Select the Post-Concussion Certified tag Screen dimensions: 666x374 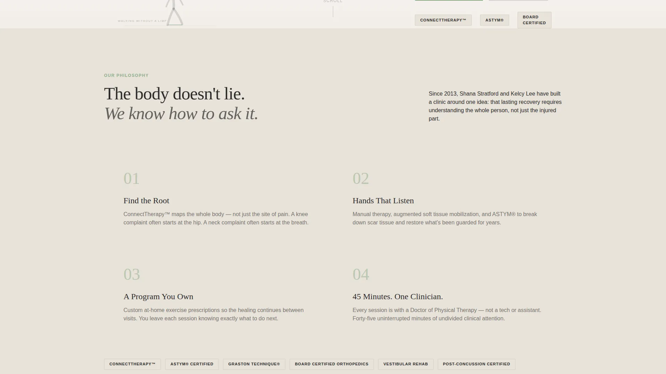point(476,364)
